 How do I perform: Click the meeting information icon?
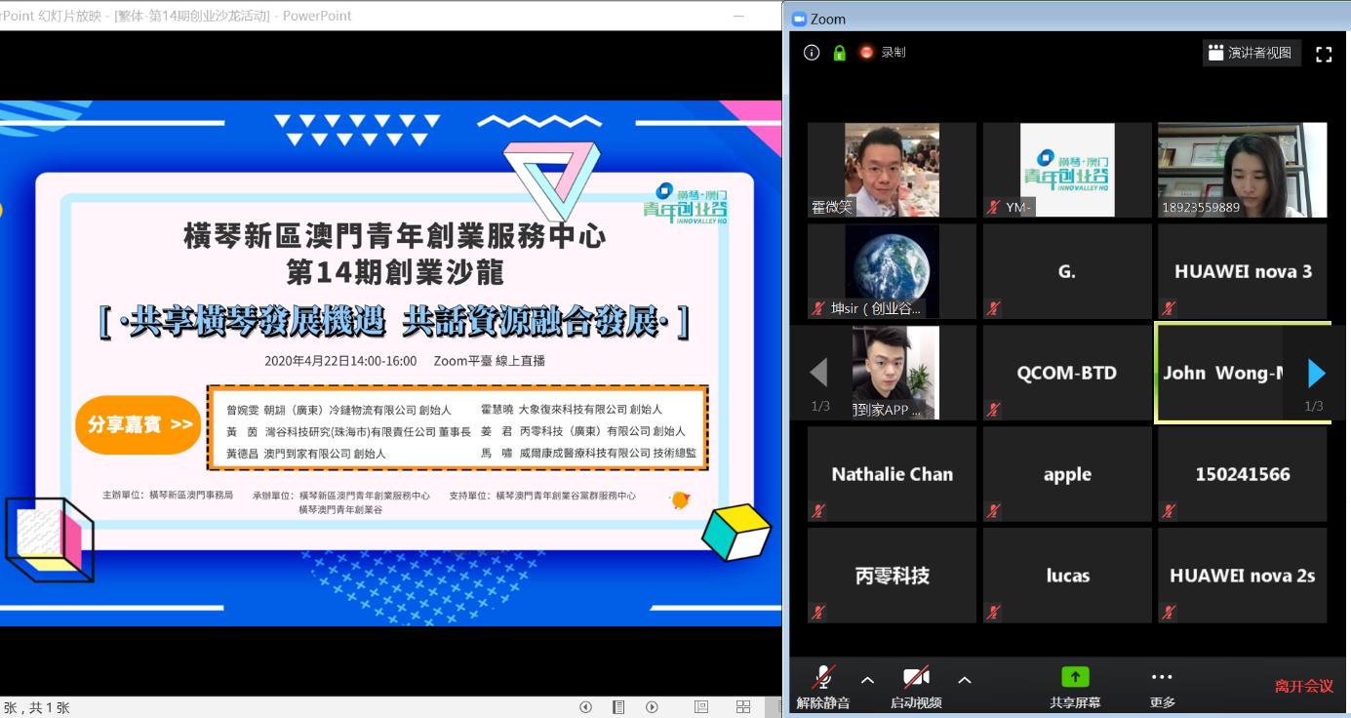(x=812, y=53)
